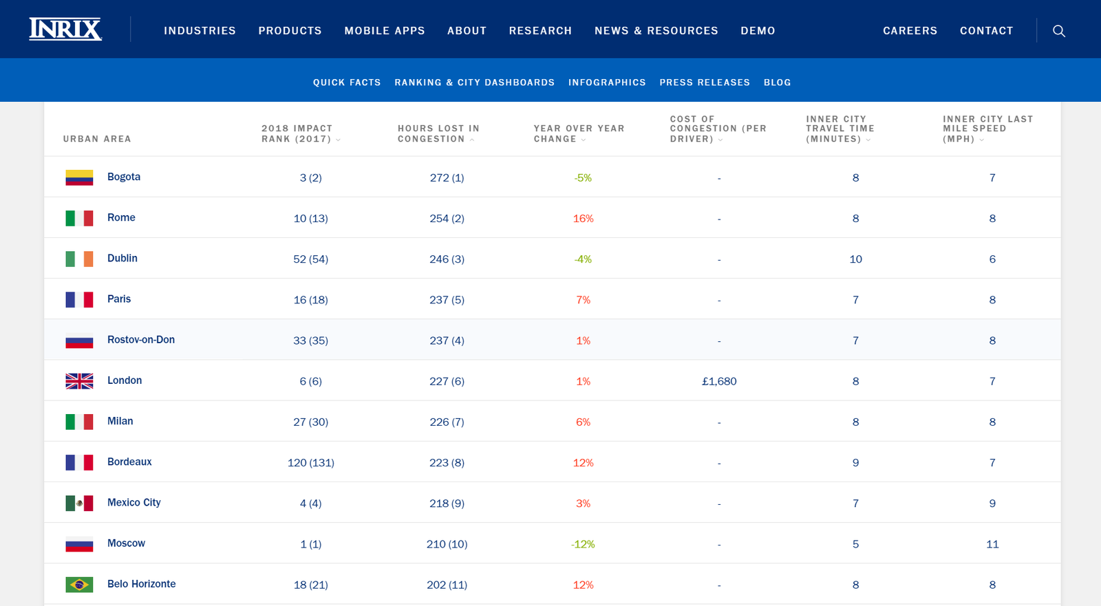This screenshot has height=606, width=1101.
Task: Open the Industries menu
Action: [200, 31]
